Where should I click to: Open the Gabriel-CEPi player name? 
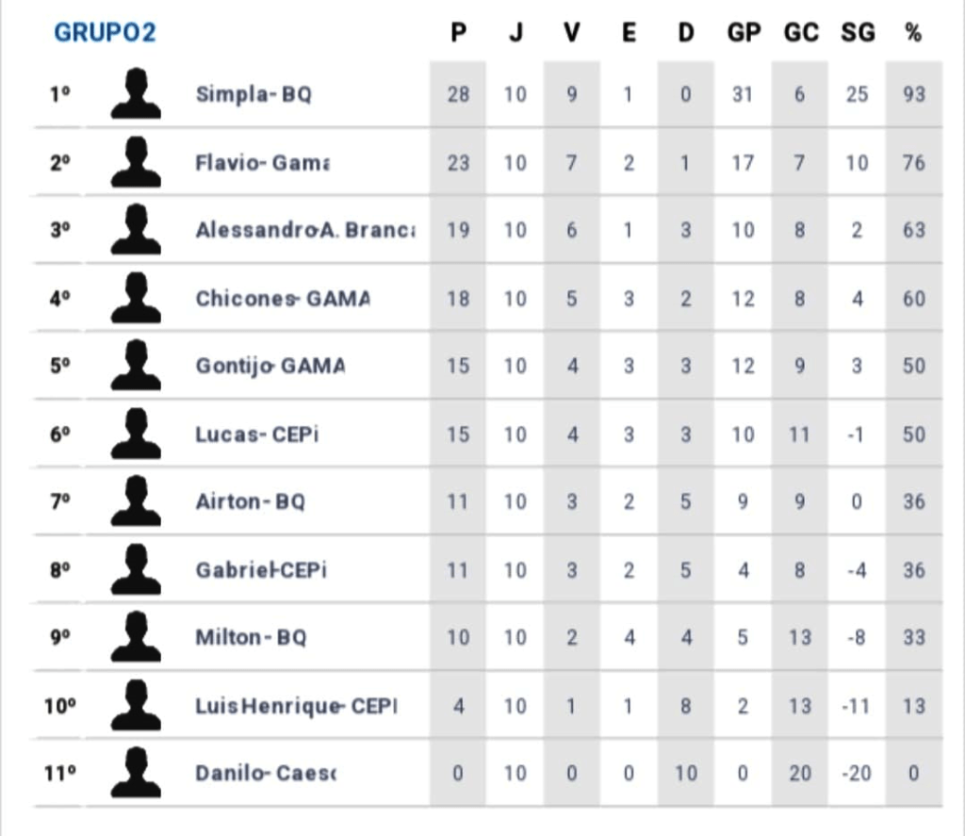point(261,570)
